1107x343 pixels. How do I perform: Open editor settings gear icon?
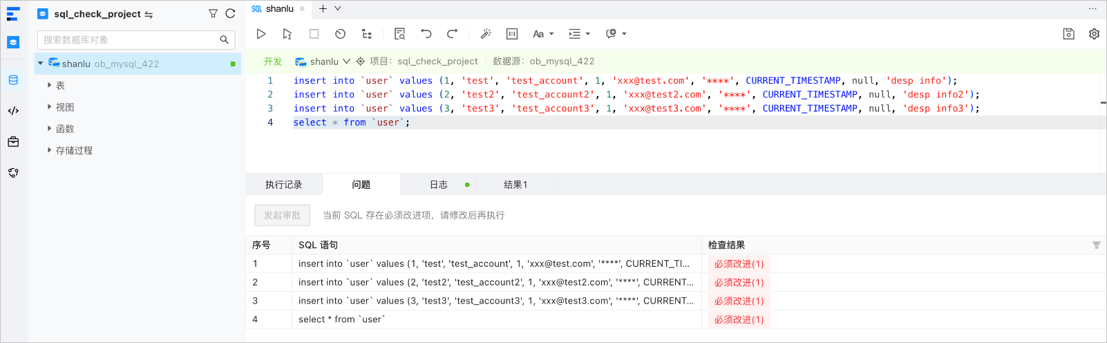click(1094, 34)
